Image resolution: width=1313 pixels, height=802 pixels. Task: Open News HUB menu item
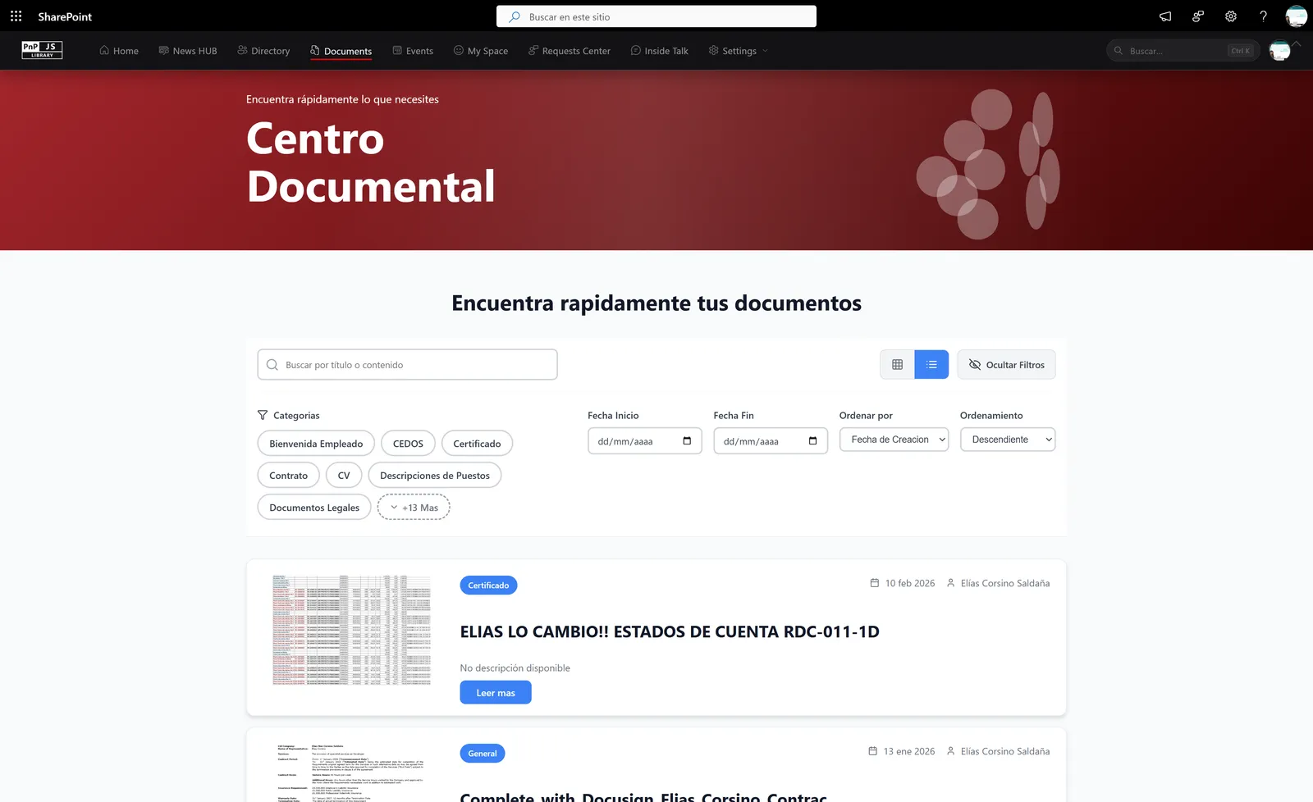[188, 51]
